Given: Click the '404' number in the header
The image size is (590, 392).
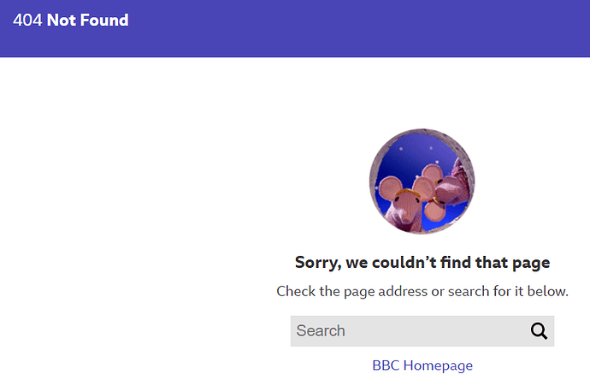Looking at the screenshot, I should point(27,20).
